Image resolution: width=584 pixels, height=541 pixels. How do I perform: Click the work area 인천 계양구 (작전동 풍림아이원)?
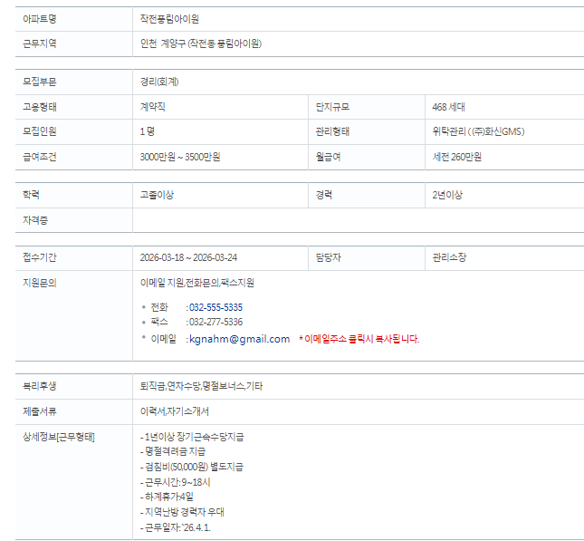[x=201, y=43]
